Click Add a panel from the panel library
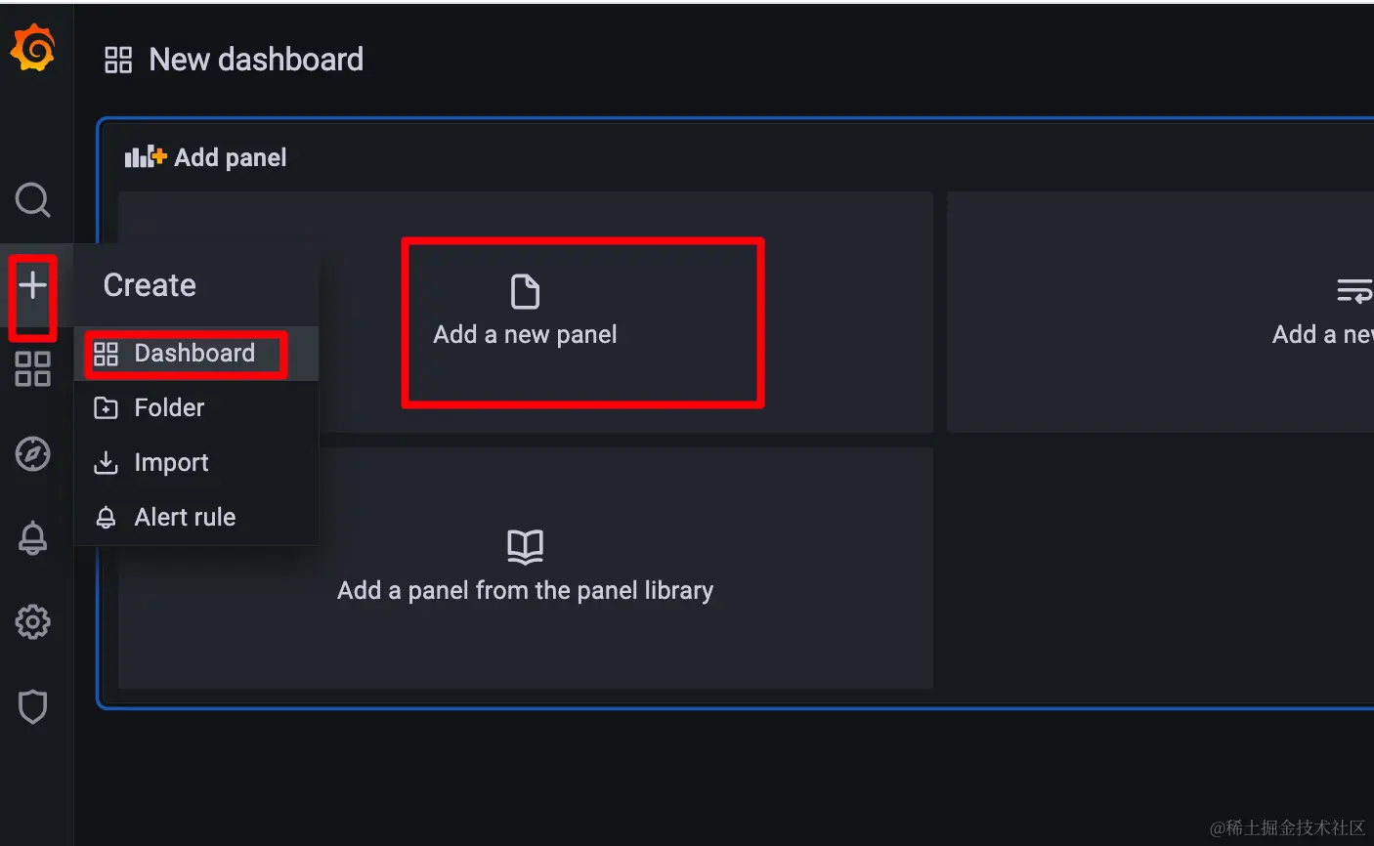 tap(525, 590)
